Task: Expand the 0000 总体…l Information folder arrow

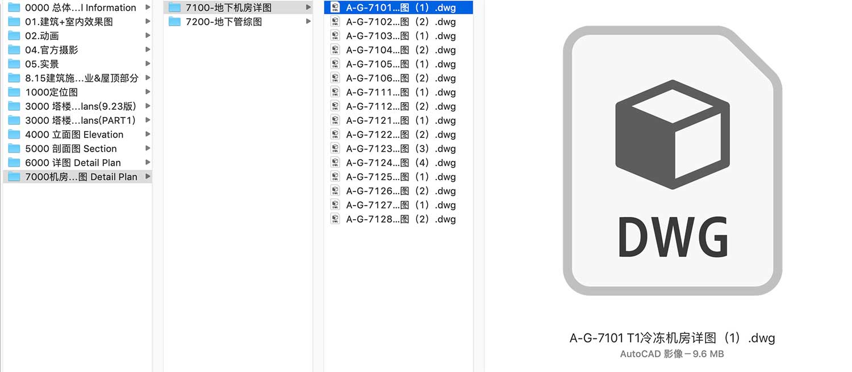Action: pos(148,7)
